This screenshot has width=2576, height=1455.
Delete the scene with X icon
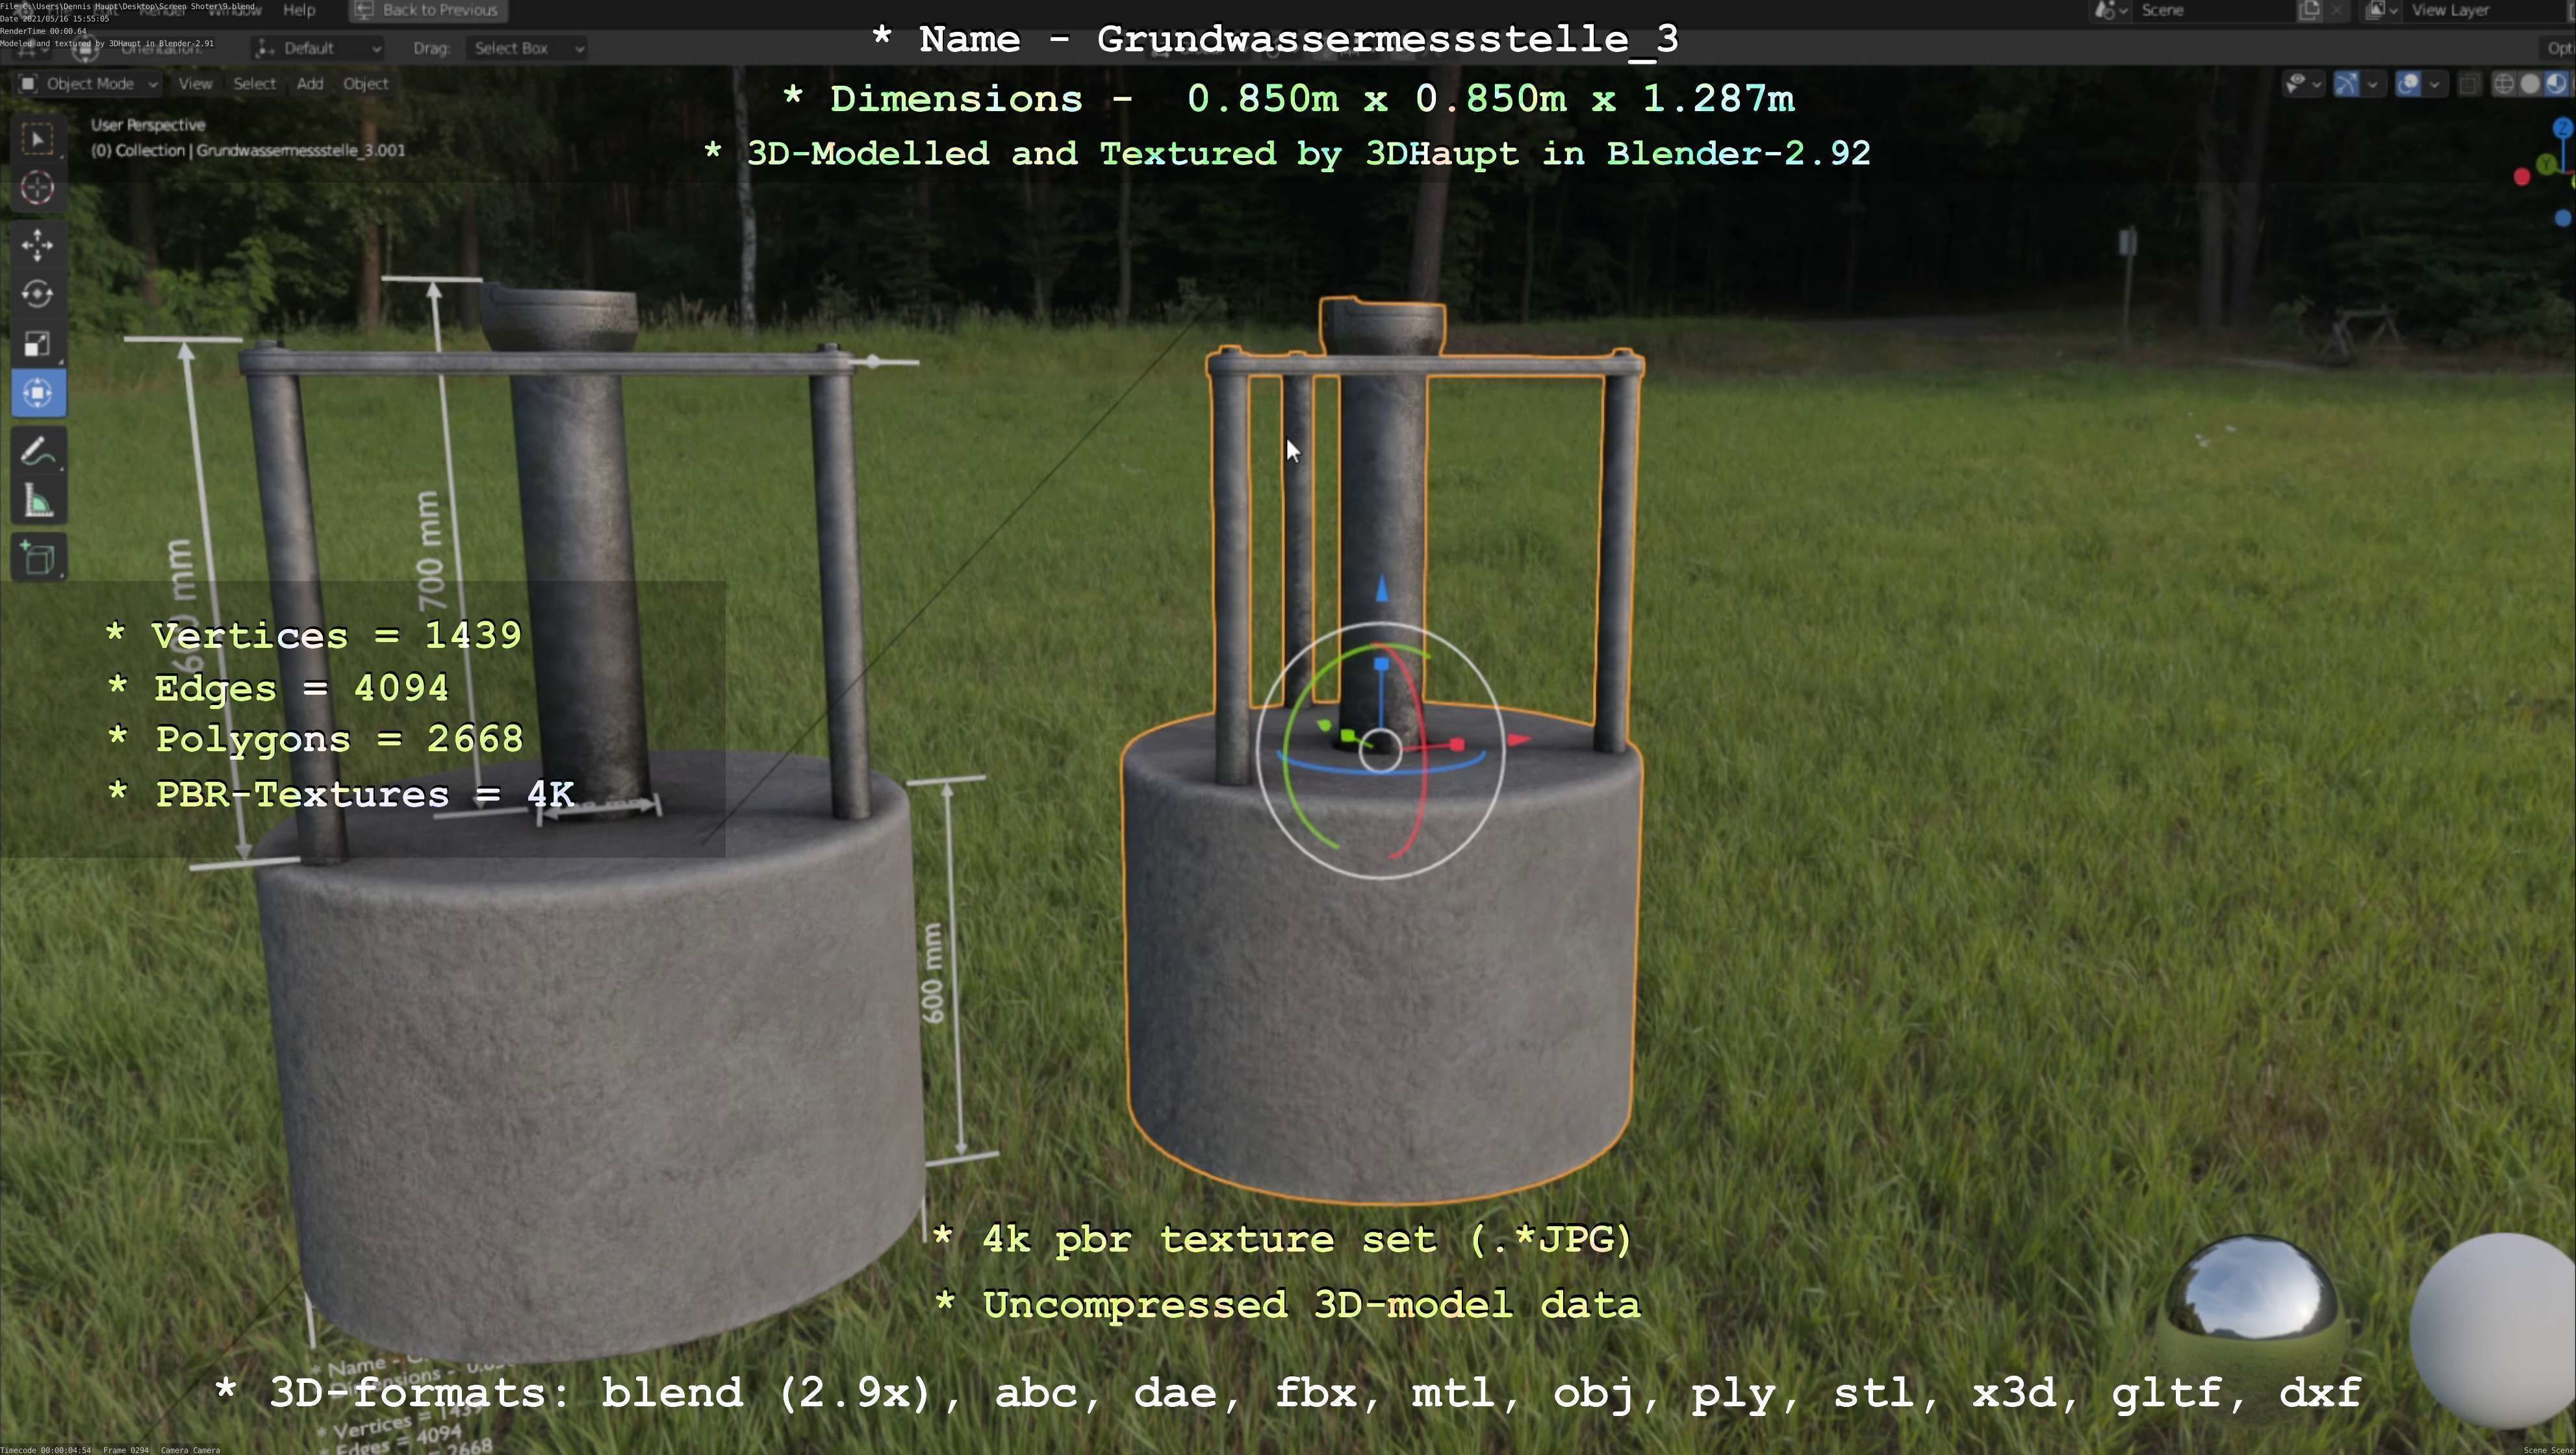pyautogui.click(x=2337, y=10)
